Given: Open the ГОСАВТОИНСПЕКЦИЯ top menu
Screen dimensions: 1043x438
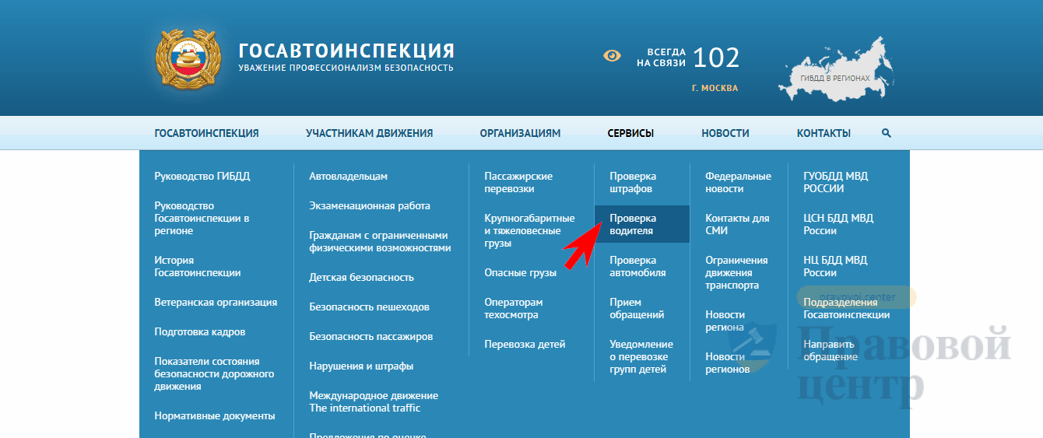Looking at the screenshot, I should click(x=206, y=133).
